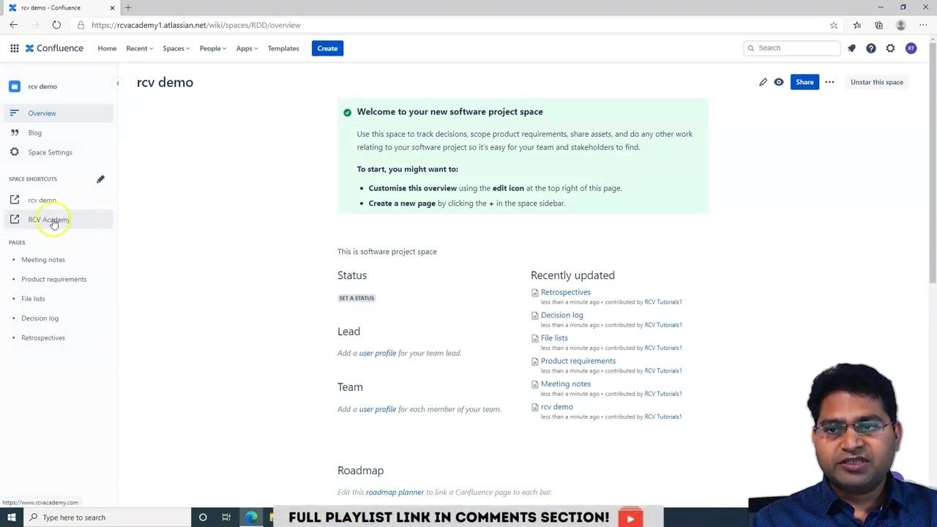The width and height of the screenshot is (937, 527).
Task: Click Unstar this space
Action: coord(876,82)
